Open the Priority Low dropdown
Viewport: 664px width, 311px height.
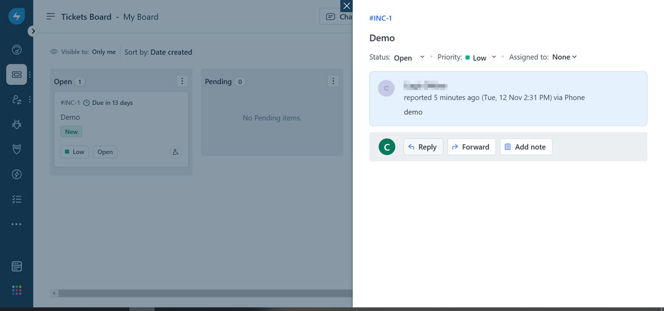[x=481, y=57]
